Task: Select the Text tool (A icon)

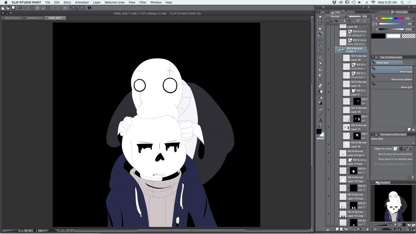Action: click(x=321, y=120)
